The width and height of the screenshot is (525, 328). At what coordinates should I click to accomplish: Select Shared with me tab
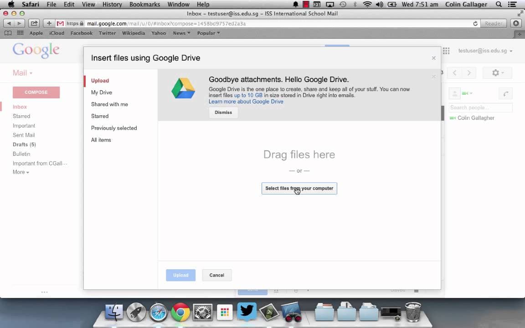coord(109,104)
